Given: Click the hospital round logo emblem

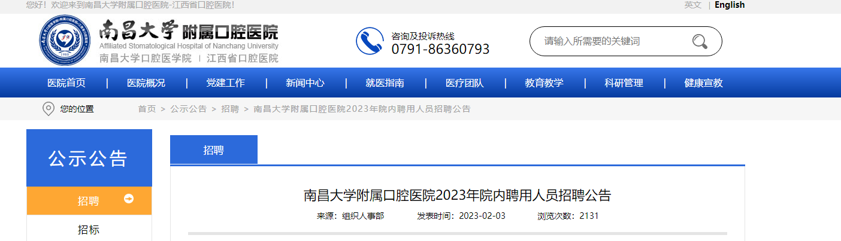Looking at the screenshot, I should point(66,41).
